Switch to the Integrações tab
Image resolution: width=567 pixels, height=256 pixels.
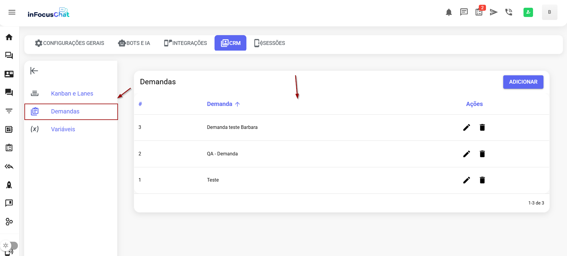point(185,43)
